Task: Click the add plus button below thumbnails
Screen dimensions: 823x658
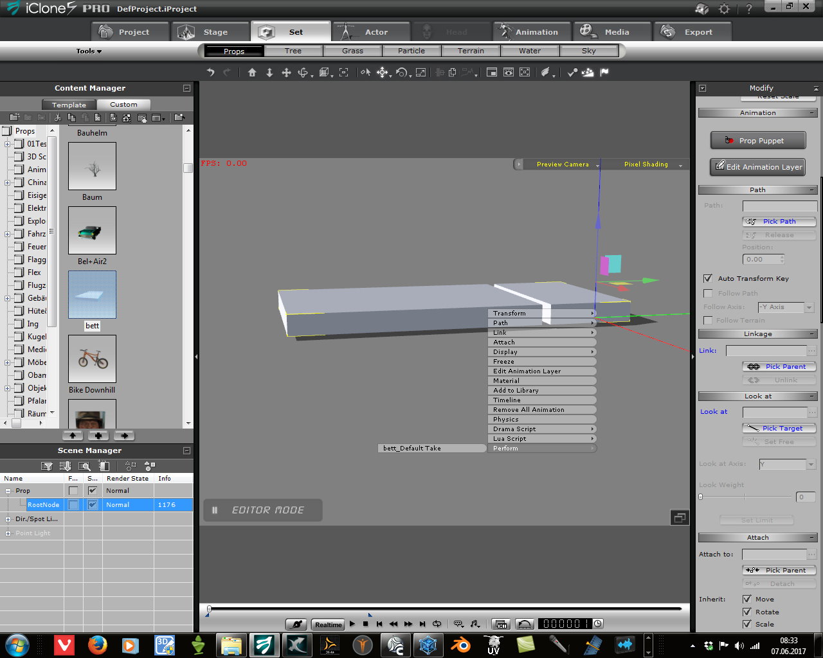Action: [x=98, y=436]
